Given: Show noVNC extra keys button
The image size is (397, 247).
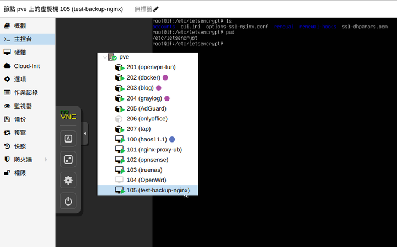Looking at the screenshot, I should [68, 139].
